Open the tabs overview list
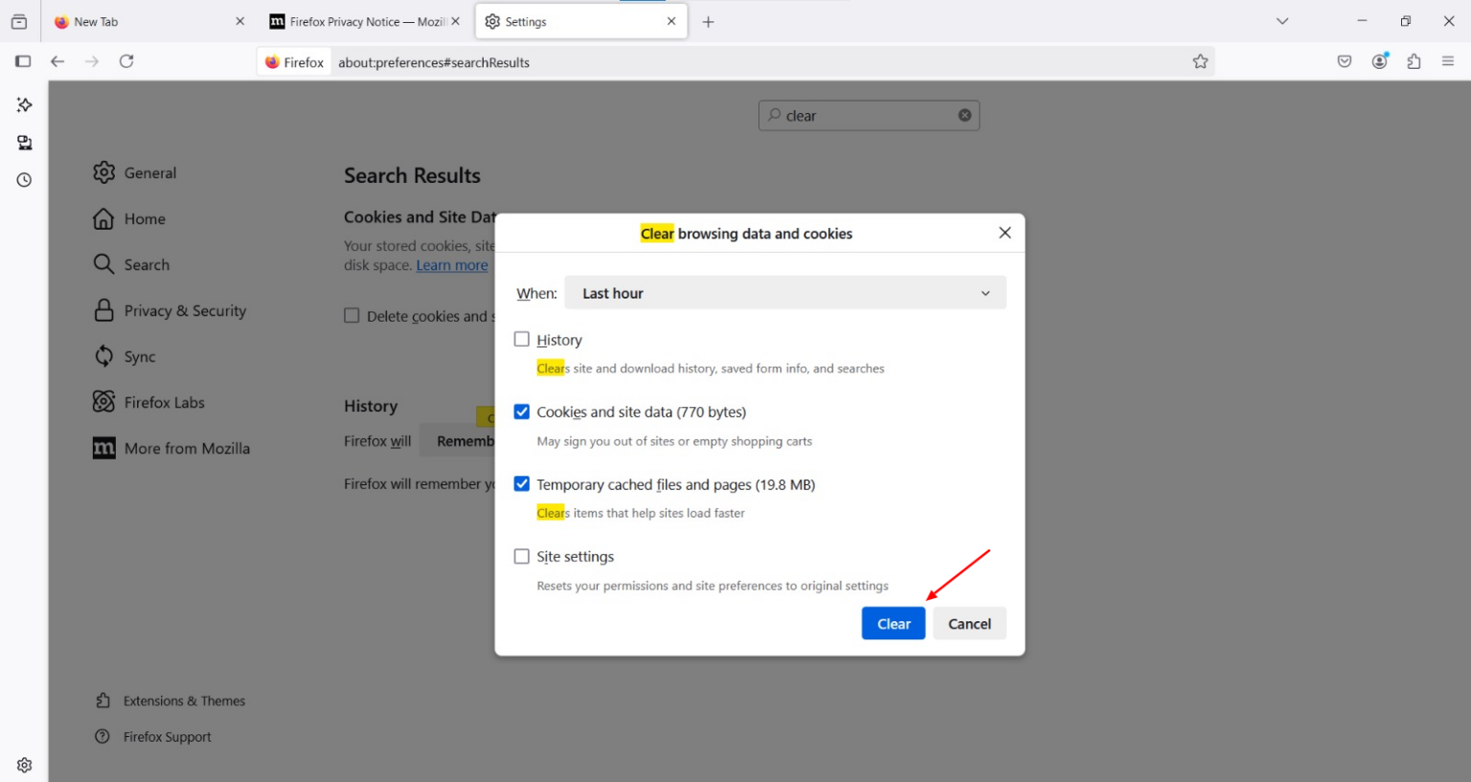Viewport: 1471px width, 782px height. click(x=1281, y=20)
